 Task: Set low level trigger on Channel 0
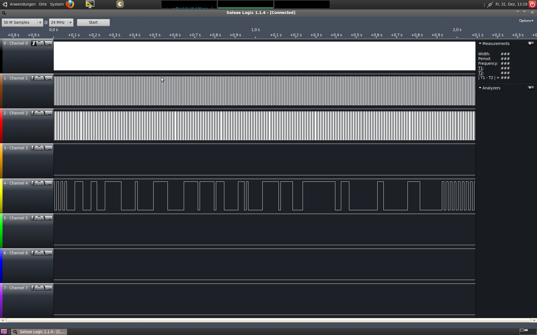click(x=50, y=43)
